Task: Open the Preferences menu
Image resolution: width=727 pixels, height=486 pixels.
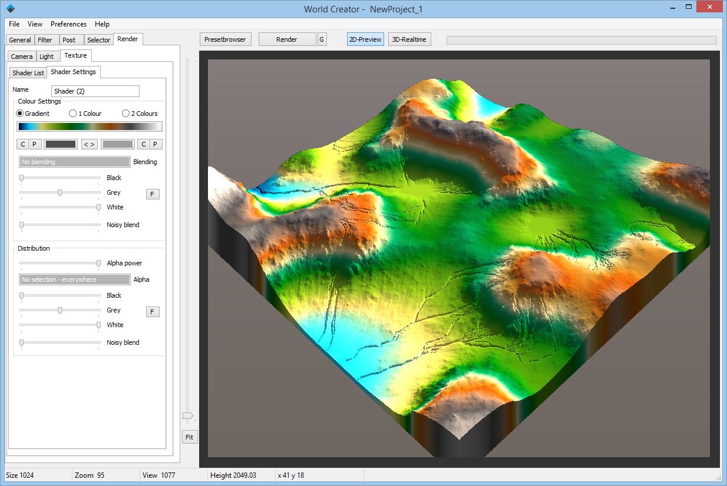Action: (x=68, y=24)
